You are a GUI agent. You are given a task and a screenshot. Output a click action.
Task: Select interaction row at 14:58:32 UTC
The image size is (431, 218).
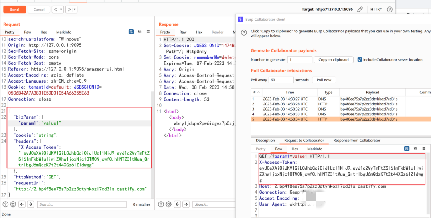click(x=341, y=109)
